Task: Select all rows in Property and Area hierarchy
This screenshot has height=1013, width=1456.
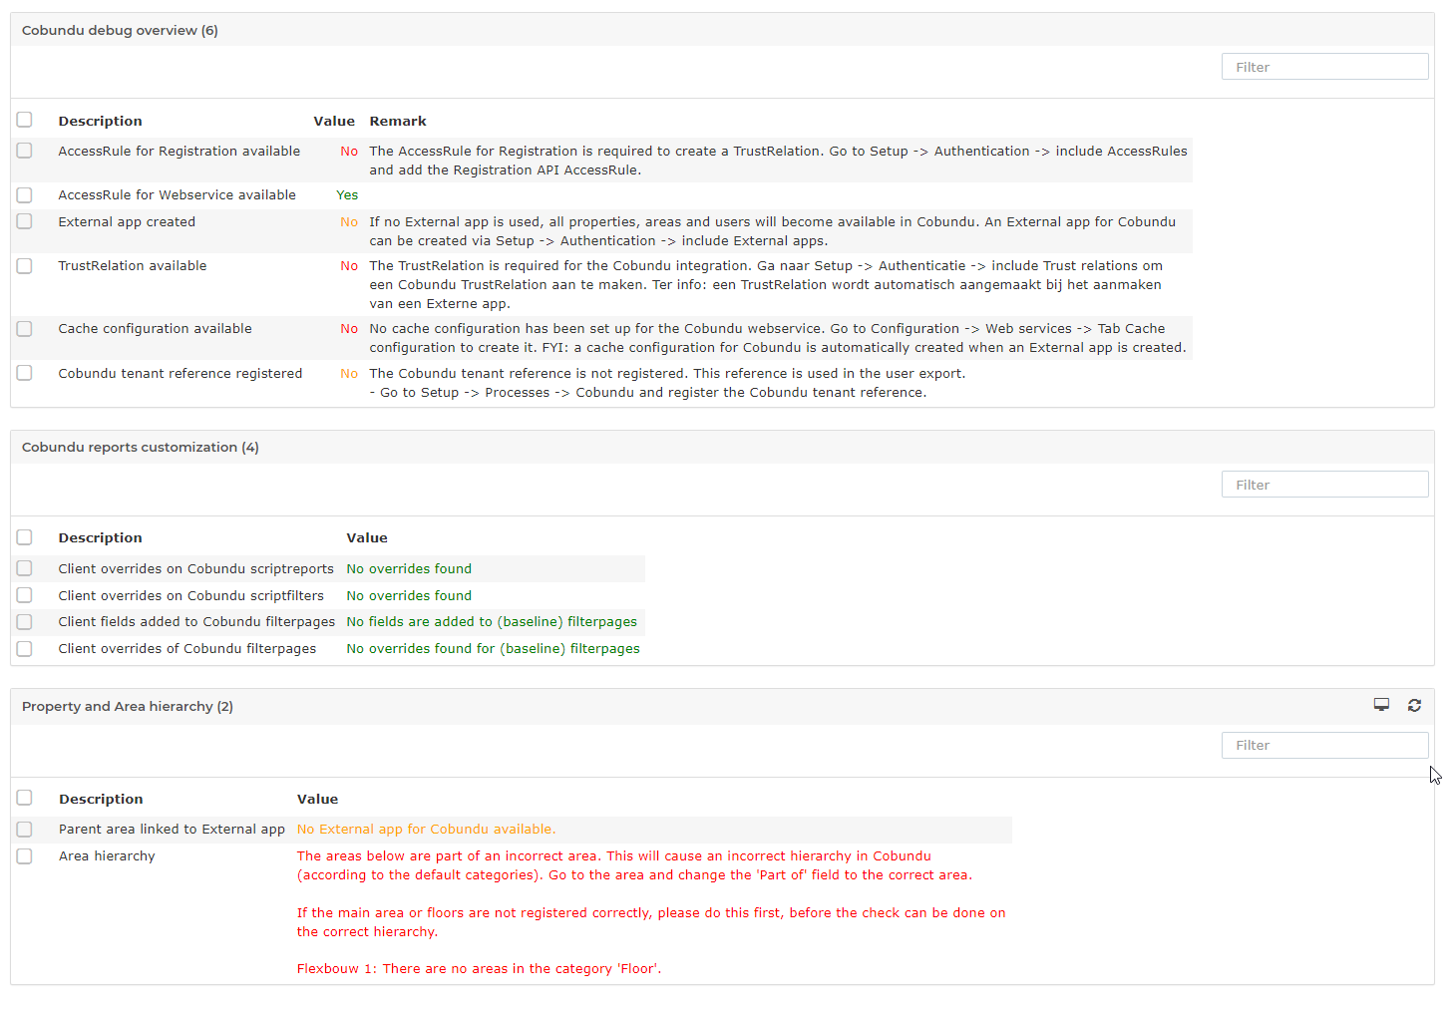Action: click(x=25, y=798)
